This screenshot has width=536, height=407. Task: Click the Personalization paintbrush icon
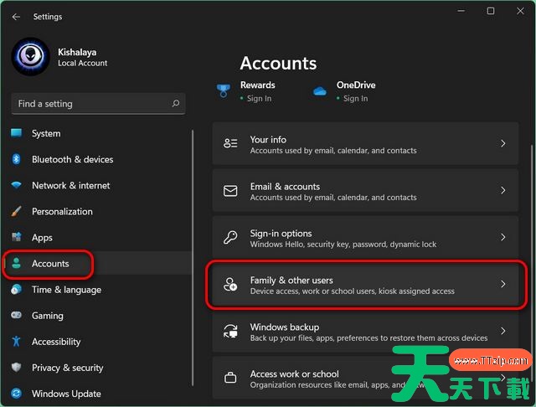click(16, 211)
